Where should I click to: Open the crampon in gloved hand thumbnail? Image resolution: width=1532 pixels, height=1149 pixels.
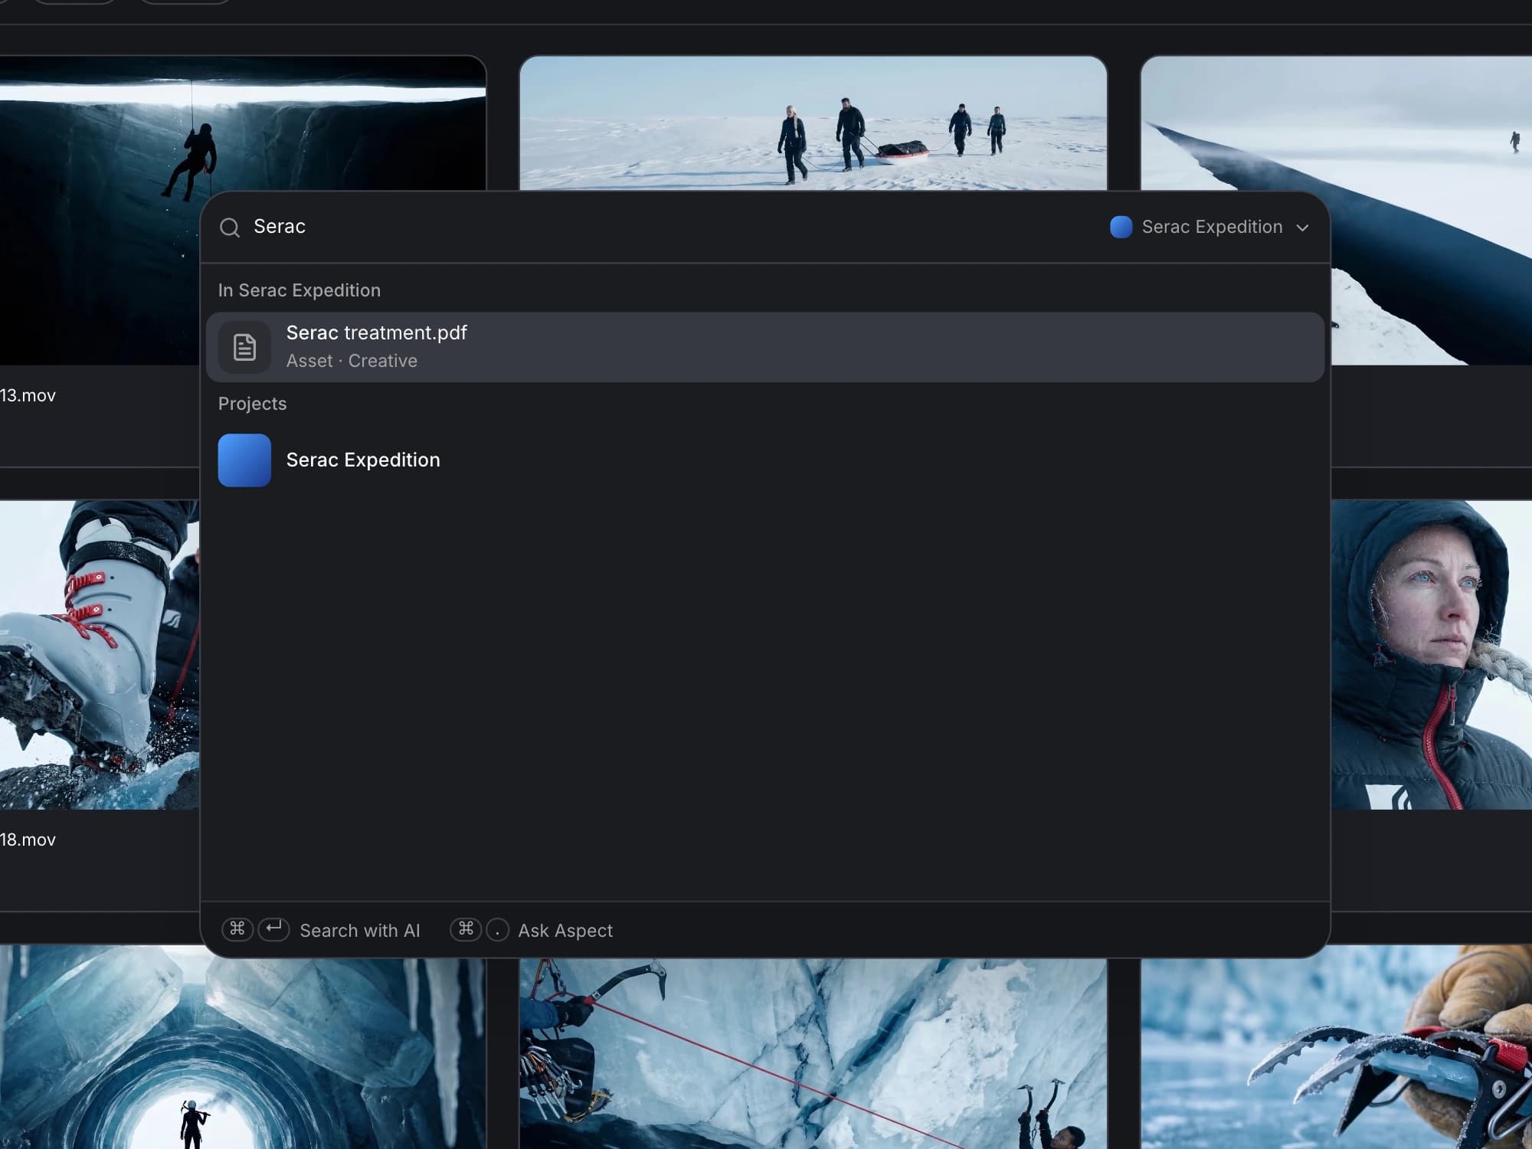(x=1337, y=1047)
